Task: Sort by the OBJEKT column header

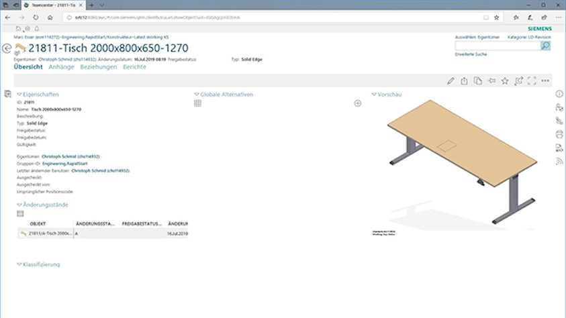Action: pyautogui.click(x=38, y=224)
